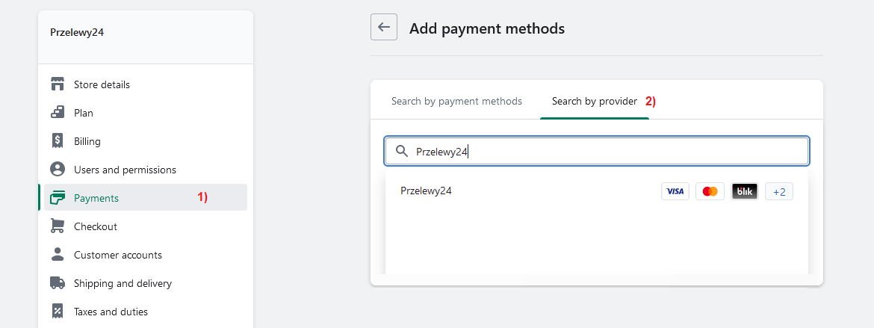Click the Payments card icon
This screenshot has width=874, height=328.
(58, 197)
